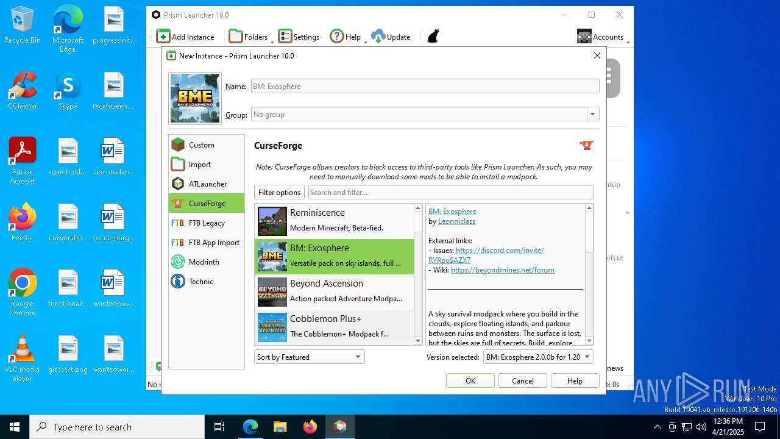Screen dimensions: 780x439
Task: Close the New Instance dialog
Action: 597,55
